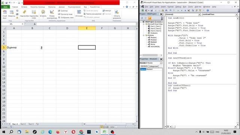Switch to Page Layout view in status bar
This screenshot has width=240, height=135.
click(104, 127)
